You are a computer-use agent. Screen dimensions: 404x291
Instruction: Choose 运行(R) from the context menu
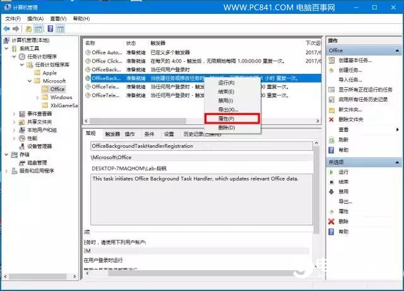coord(232,83)
